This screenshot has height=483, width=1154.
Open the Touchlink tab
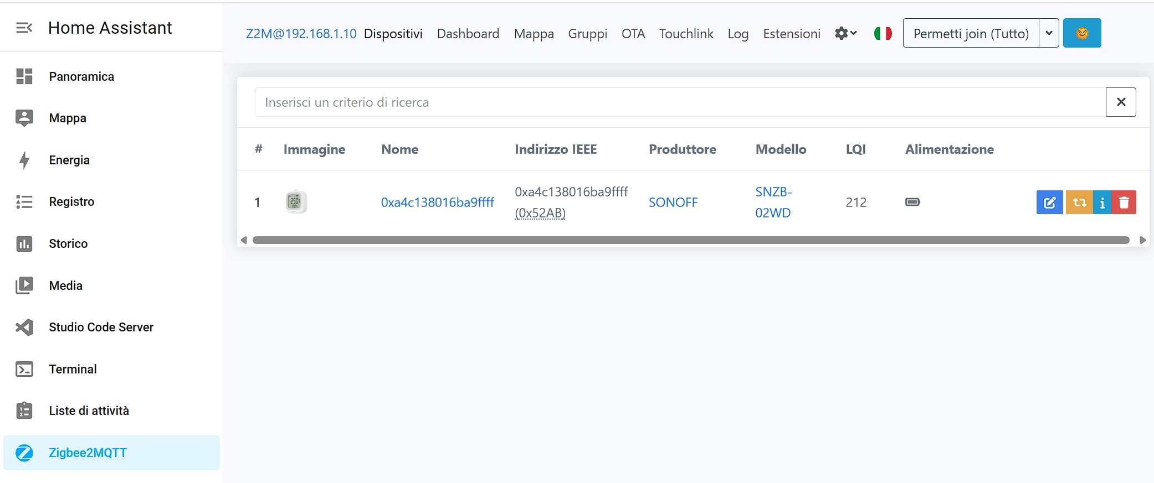686,34
